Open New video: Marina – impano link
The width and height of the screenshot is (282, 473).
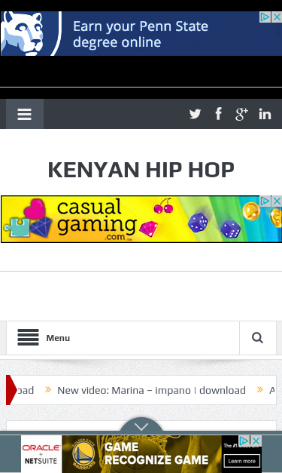pyautogui.click(x=151, y=390)
